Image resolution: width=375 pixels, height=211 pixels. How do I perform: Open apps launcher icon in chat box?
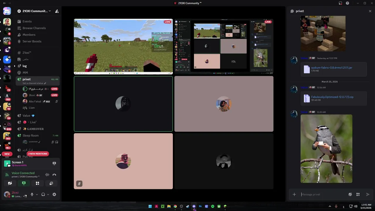point(358,194)
